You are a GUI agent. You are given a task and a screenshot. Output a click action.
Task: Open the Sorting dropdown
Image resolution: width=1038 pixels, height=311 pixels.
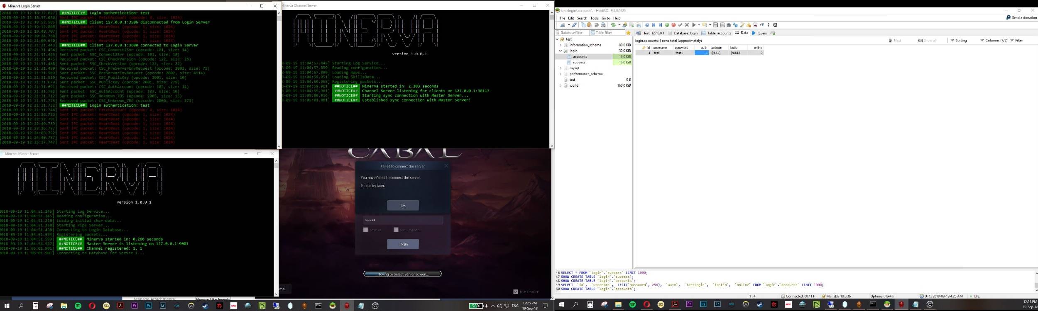click(x=959, y=40)
